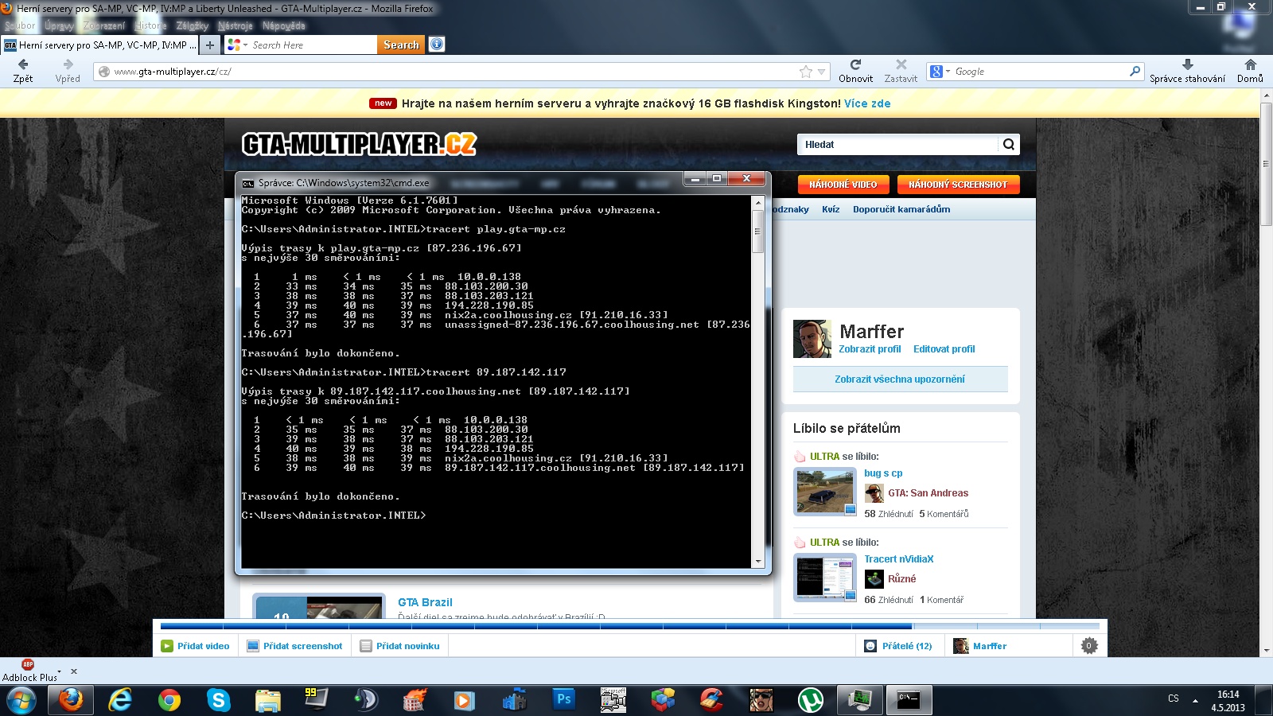This screenshot has width=1273, height=716.
Task: Click Zobrazit všechna upozornění
Action: pyautogui.click(x=900, y=379)
